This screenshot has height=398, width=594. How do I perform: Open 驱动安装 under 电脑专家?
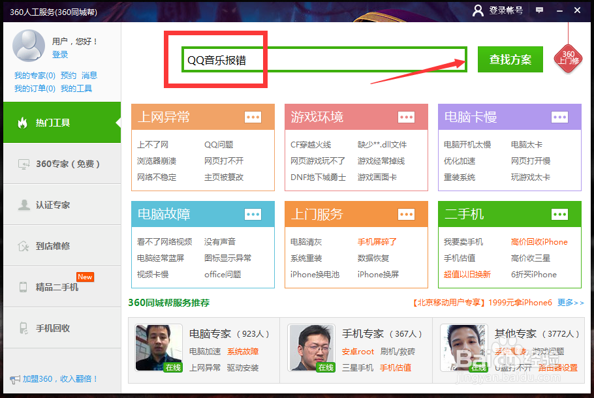[x=243, y=368]
